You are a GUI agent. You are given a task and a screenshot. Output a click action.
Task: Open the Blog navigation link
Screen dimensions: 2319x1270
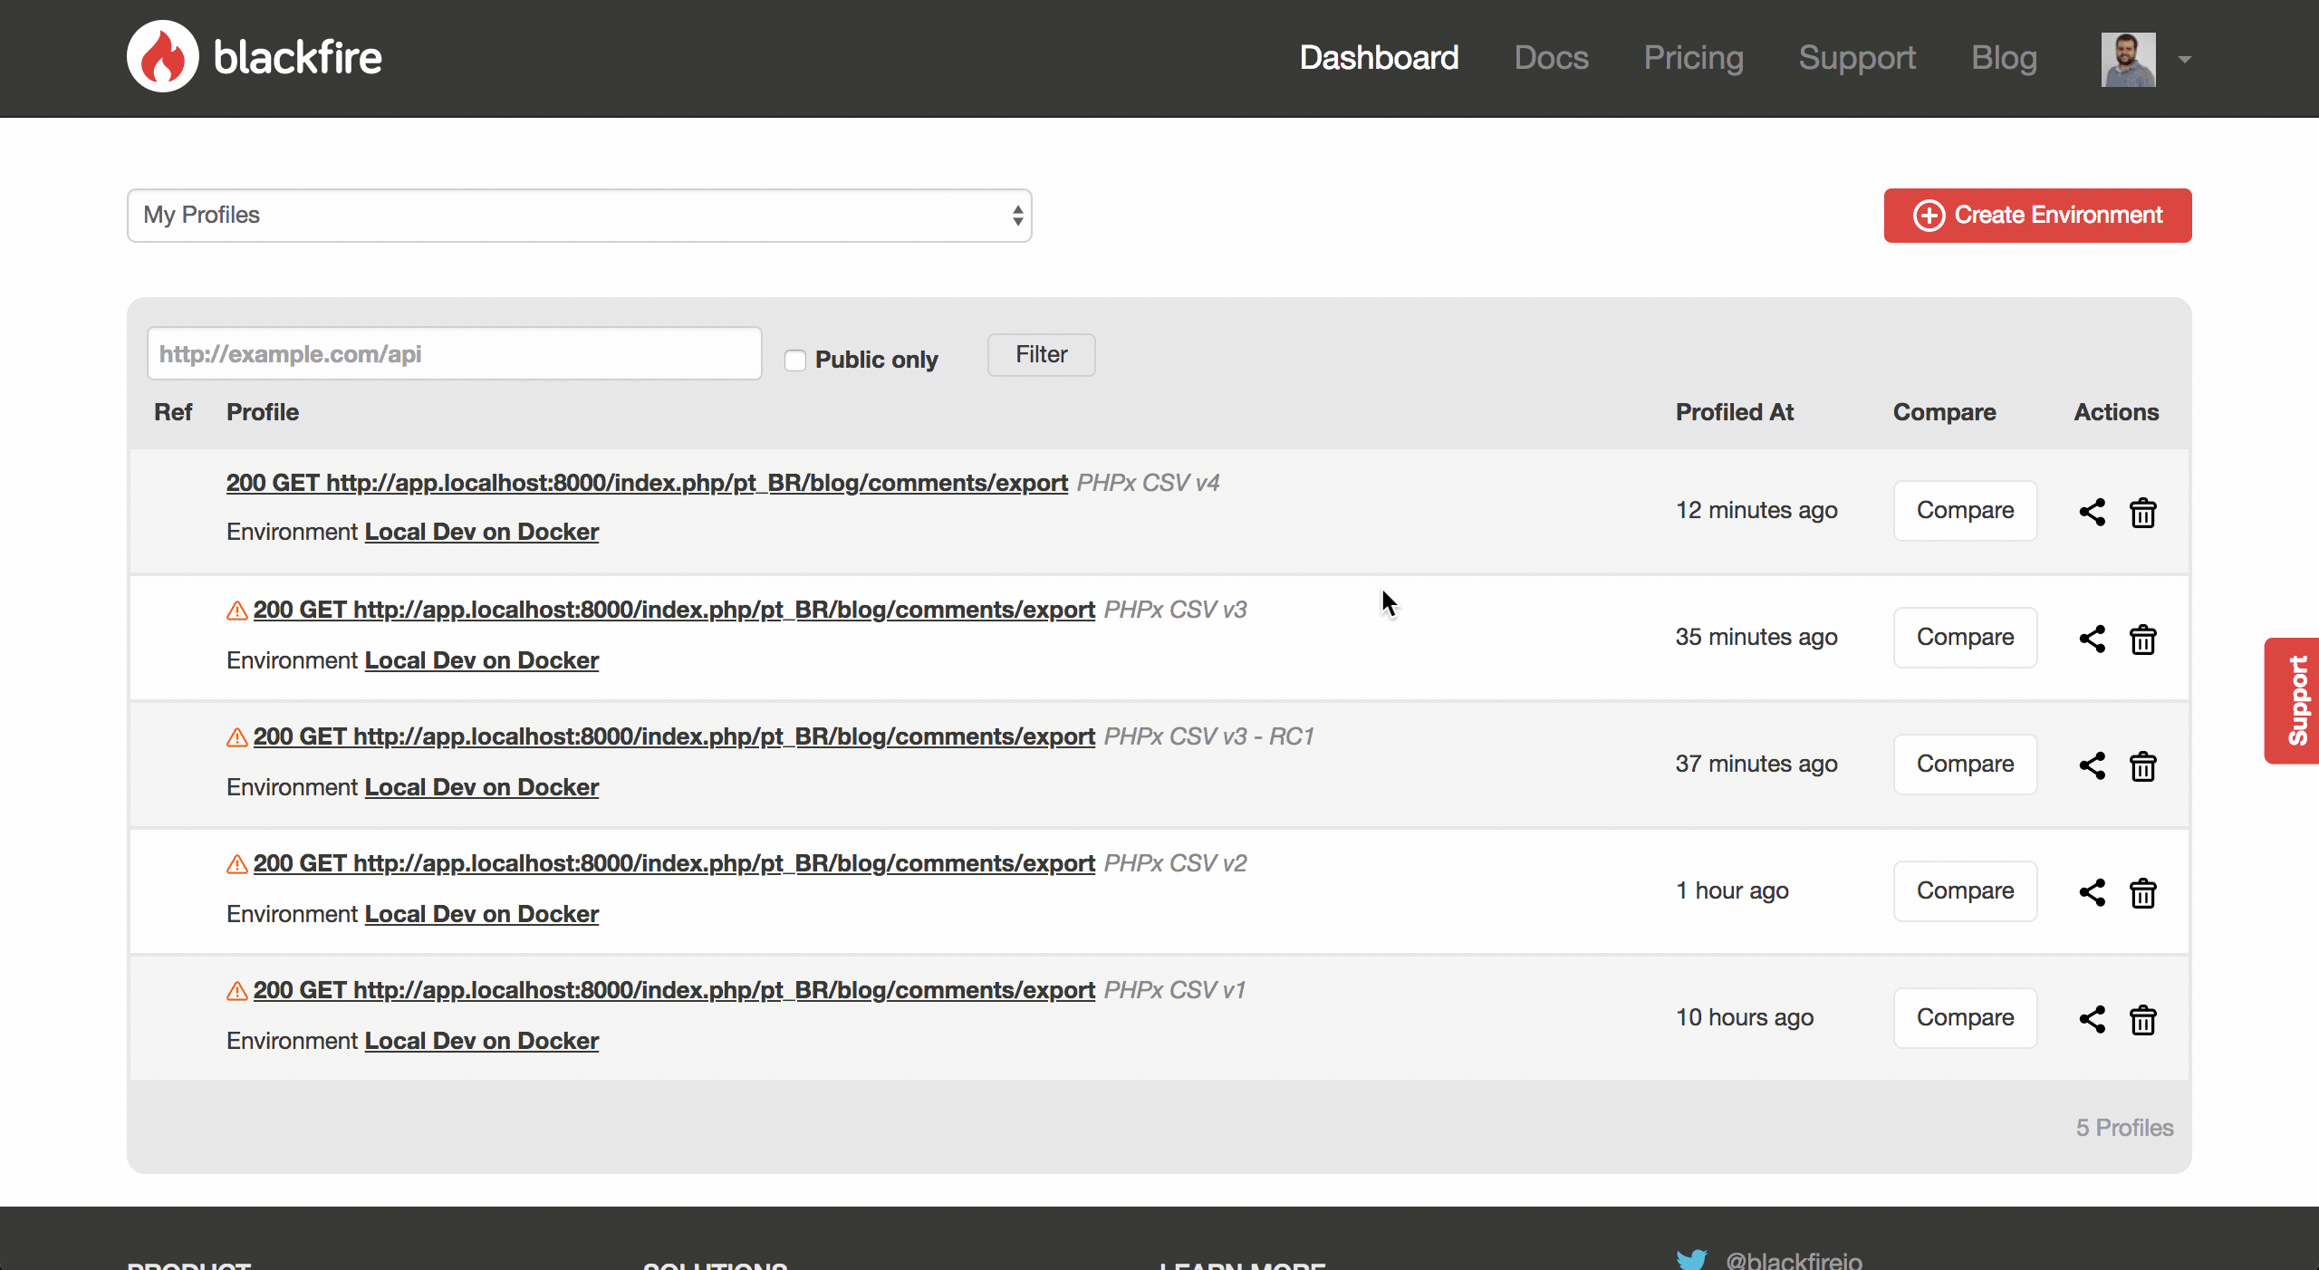(2004, 58)
